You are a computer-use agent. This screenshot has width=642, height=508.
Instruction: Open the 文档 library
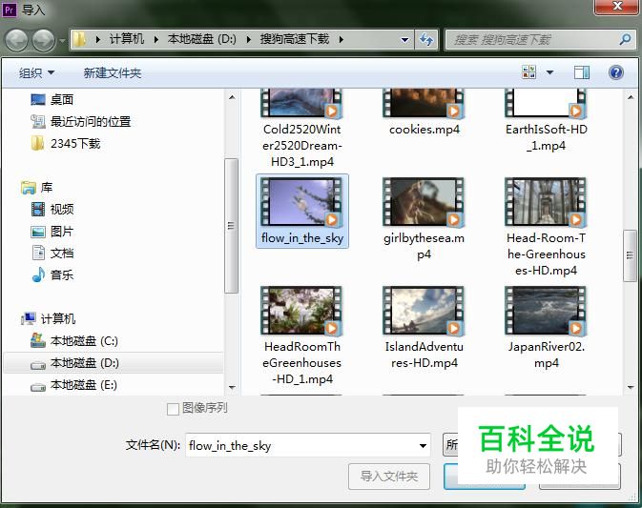tap(52, 254)
